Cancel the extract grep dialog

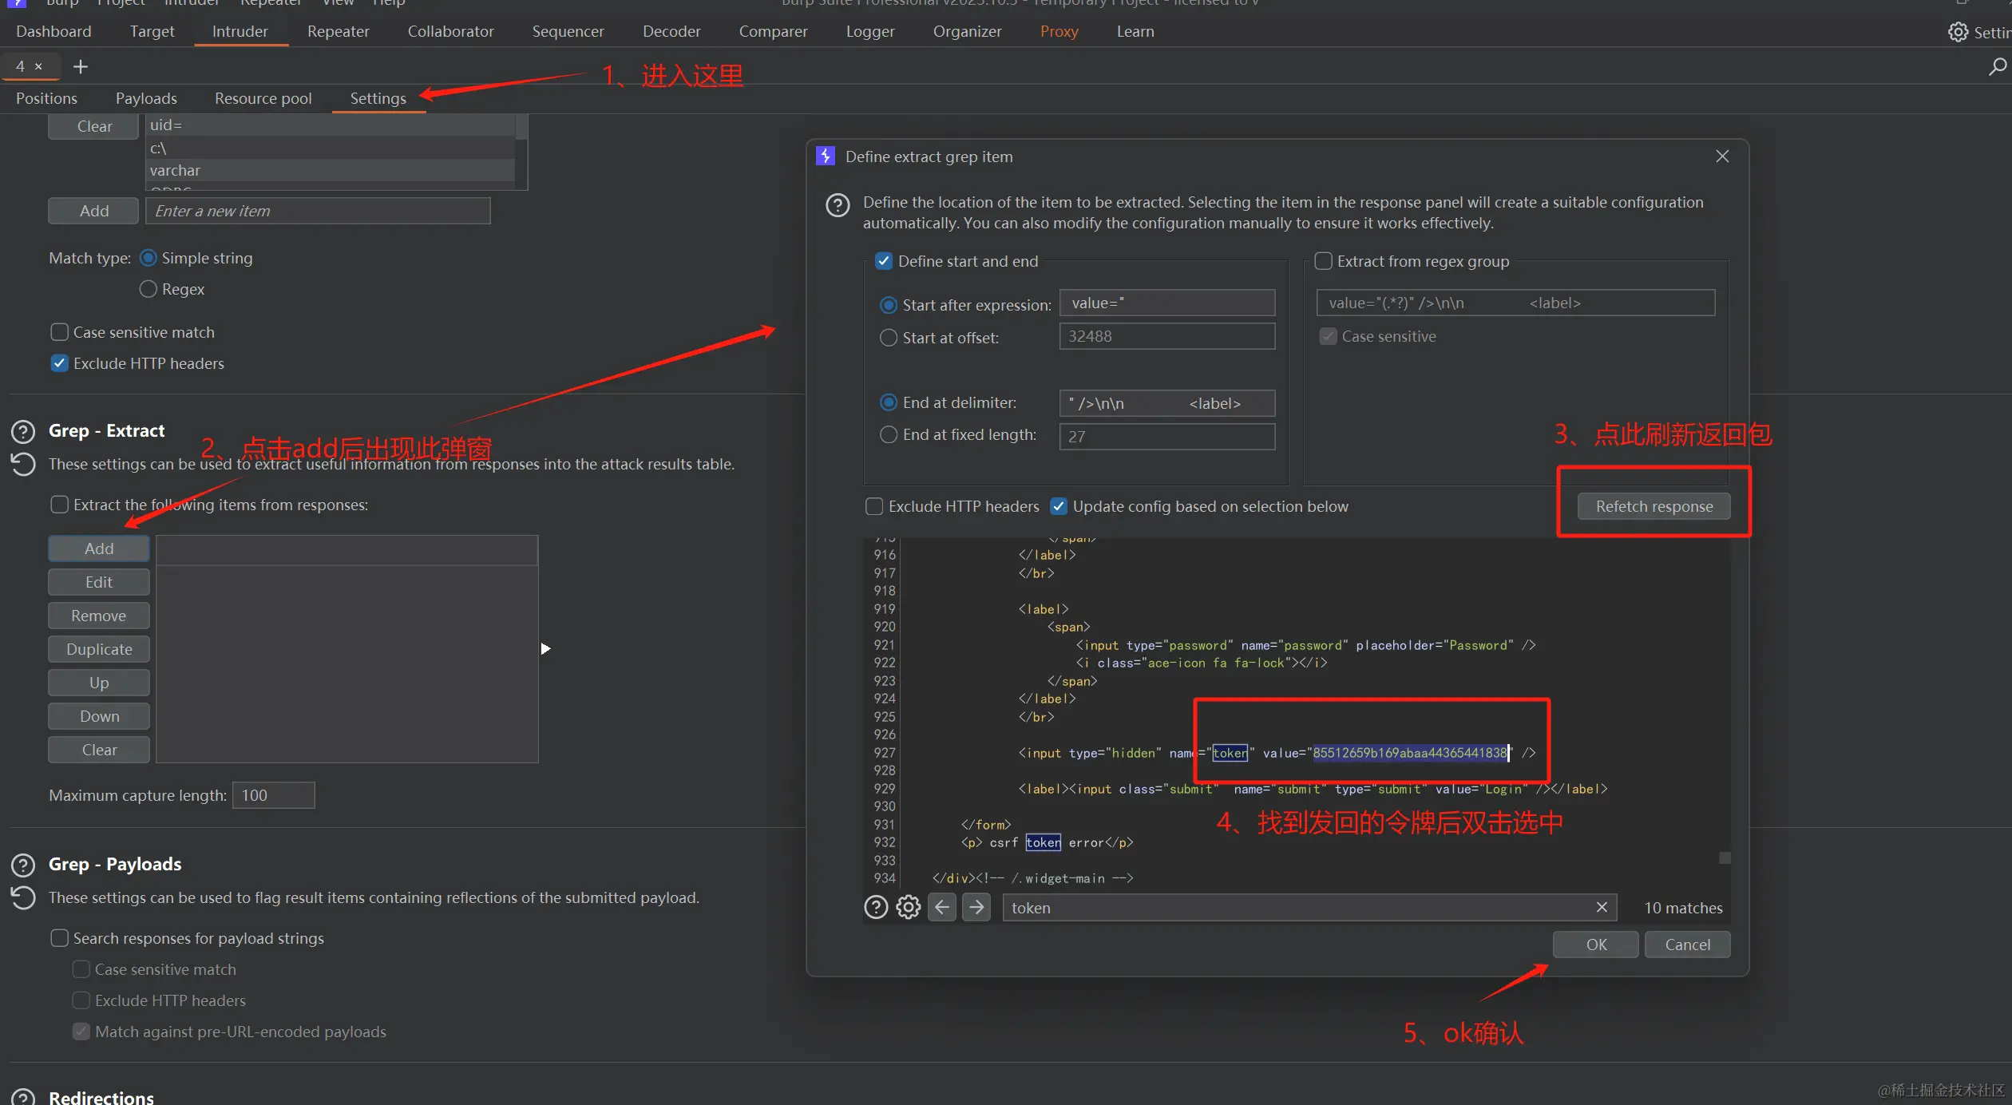point(1688,945)
